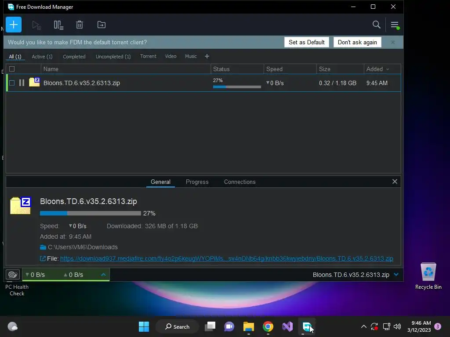Open Progress details tab

click(197, 182)
